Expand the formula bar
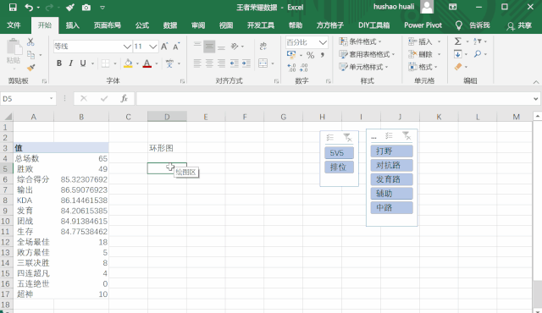Viewport: 542px width, 313px height. [x=535, y=99]
